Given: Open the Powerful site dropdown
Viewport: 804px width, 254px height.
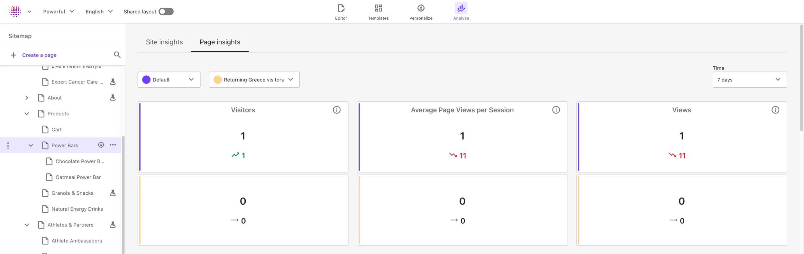Looking at the screenshot, I should pos(59,12).
